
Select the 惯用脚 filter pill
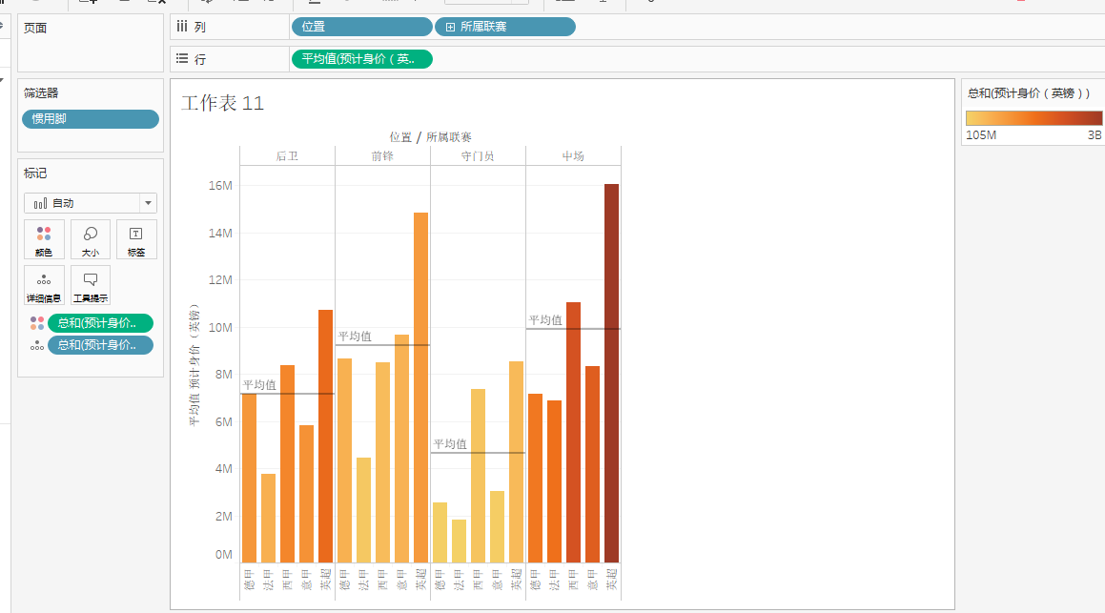click(x=91, y=119)
